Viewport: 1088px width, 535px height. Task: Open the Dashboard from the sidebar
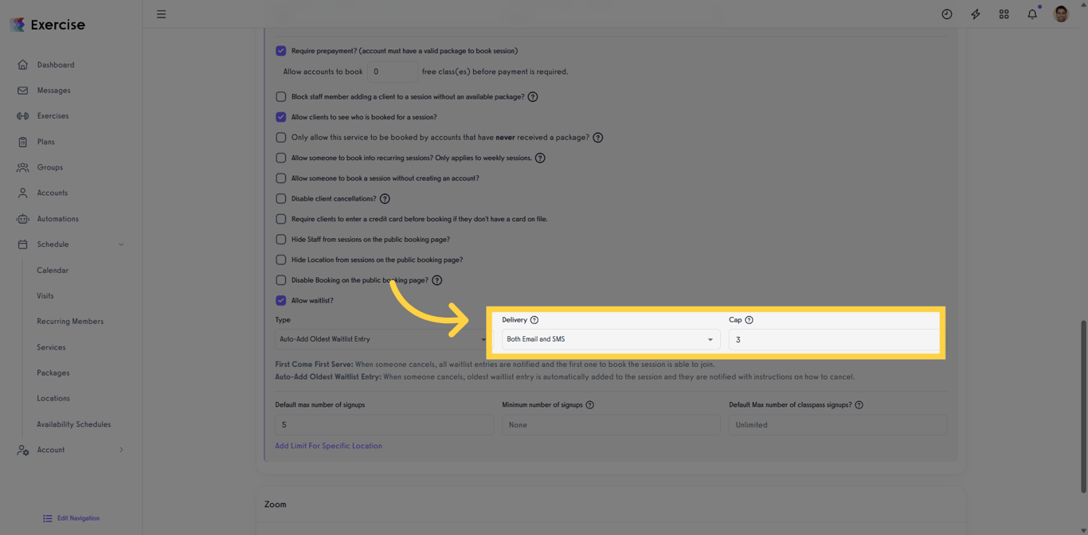pyautogui.click(x=56, y=64)
